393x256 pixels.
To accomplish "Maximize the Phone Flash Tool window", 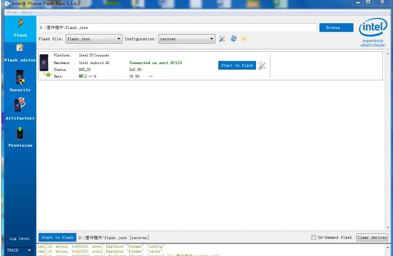I will 368,2.
